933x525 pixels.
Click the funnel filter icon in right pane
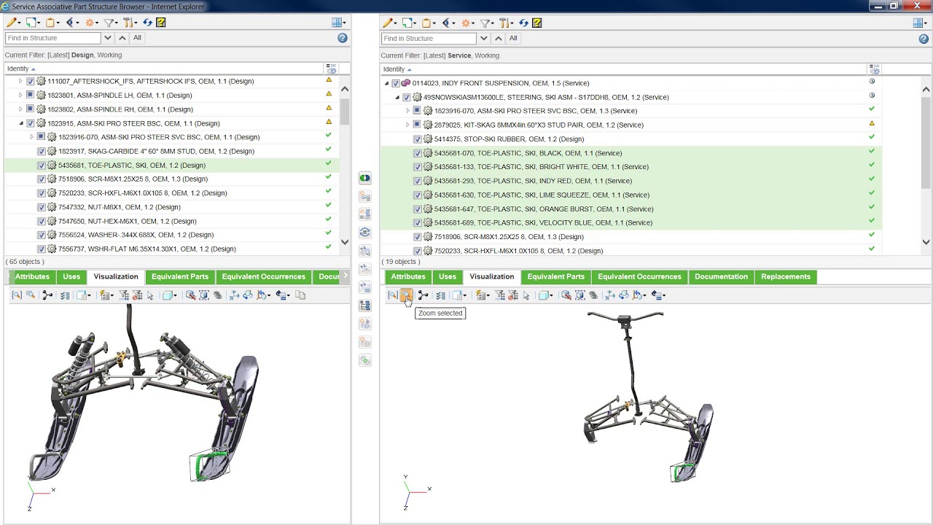pos(485,23)
